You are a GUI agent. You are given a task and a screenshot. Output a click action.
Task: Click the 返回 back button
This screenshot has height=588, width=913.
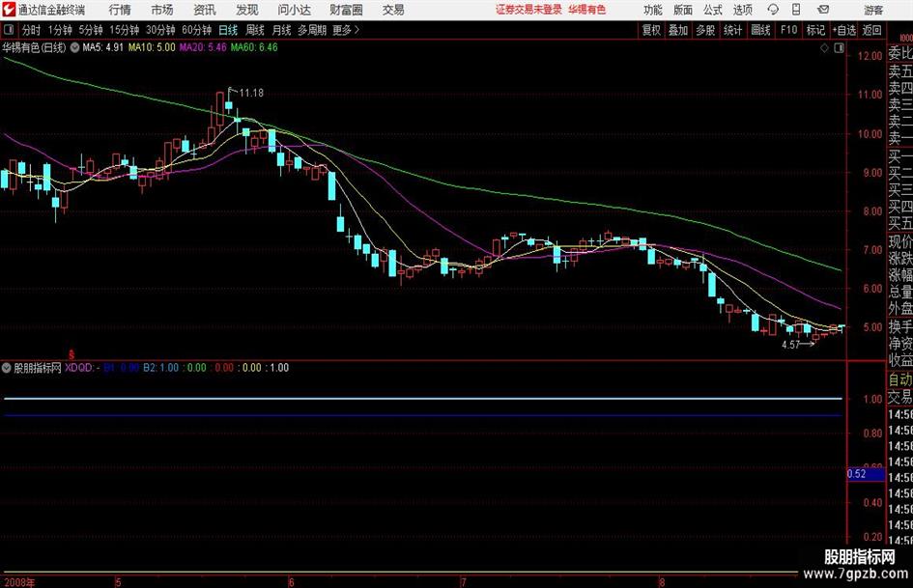(871, 30)
